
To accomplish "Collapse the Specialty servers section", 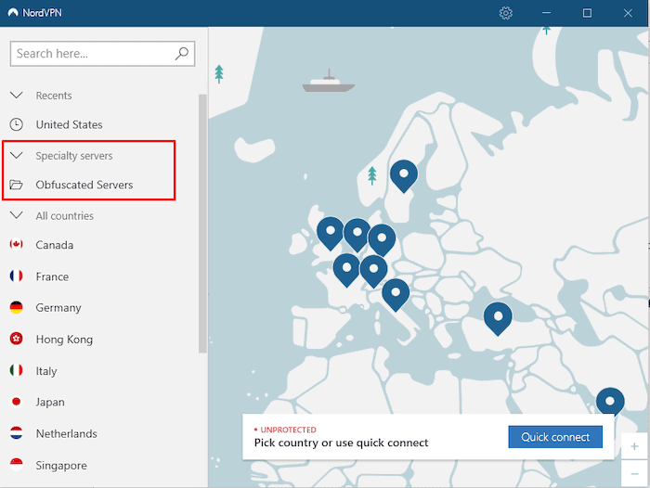I will tap(16, 156).
